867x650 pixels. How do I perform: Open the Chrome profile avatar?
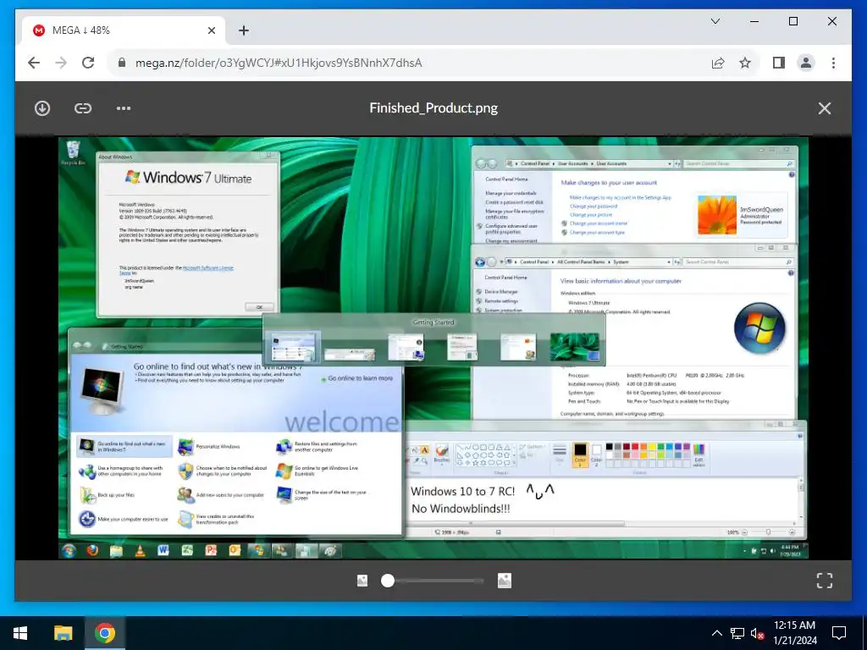(x=806, y=63)
